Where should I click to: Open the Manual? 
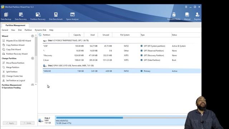(x=187, y=16)
